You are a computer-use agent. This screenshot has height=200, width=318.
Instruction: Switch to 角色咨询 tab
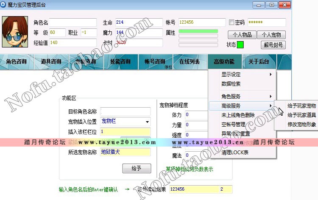click(x=17, y=61)
